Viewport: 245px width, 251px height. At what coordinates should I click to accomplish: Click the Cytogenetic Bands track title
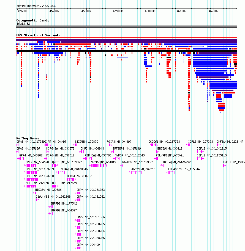(33, 20)
